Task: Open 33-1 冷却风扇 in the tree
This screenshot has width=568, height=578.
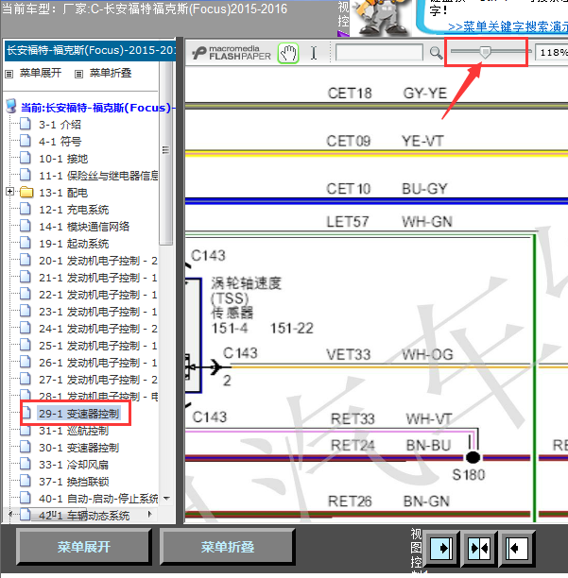Action: pos(74,465)
